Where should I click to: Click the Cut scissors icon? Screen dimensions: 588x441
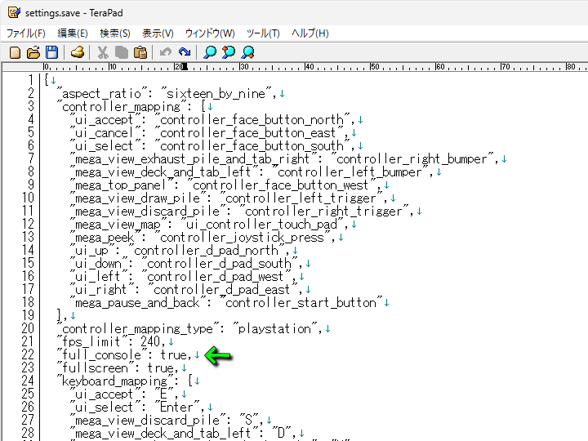(103, 52)
